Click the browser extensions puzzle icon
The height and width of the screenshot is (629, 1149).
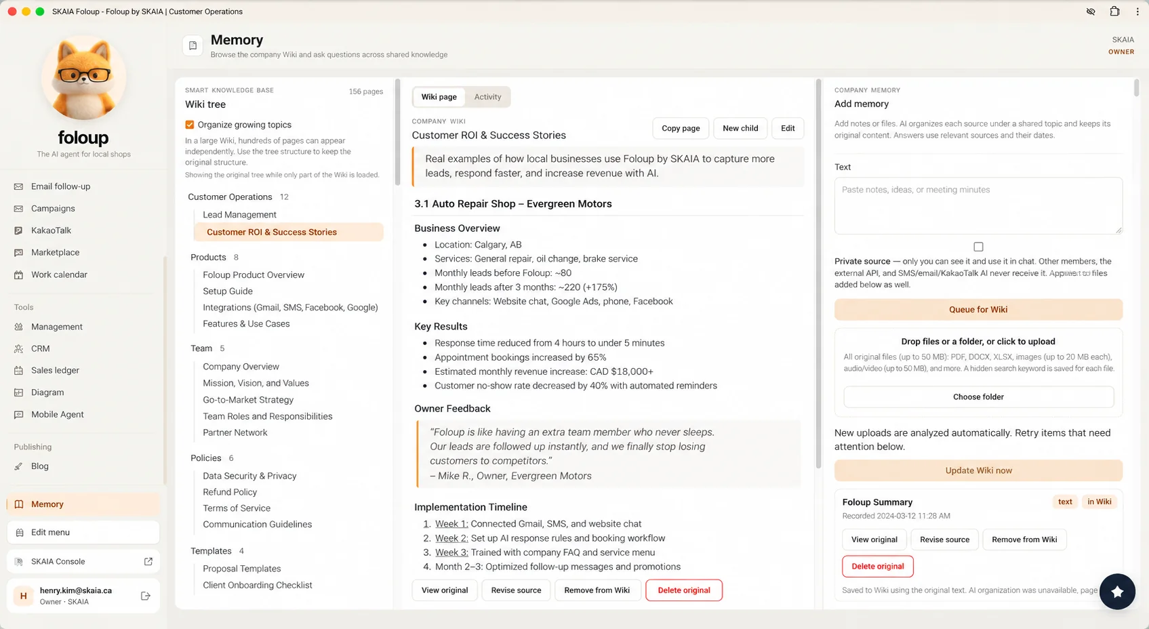point(1114,12)
